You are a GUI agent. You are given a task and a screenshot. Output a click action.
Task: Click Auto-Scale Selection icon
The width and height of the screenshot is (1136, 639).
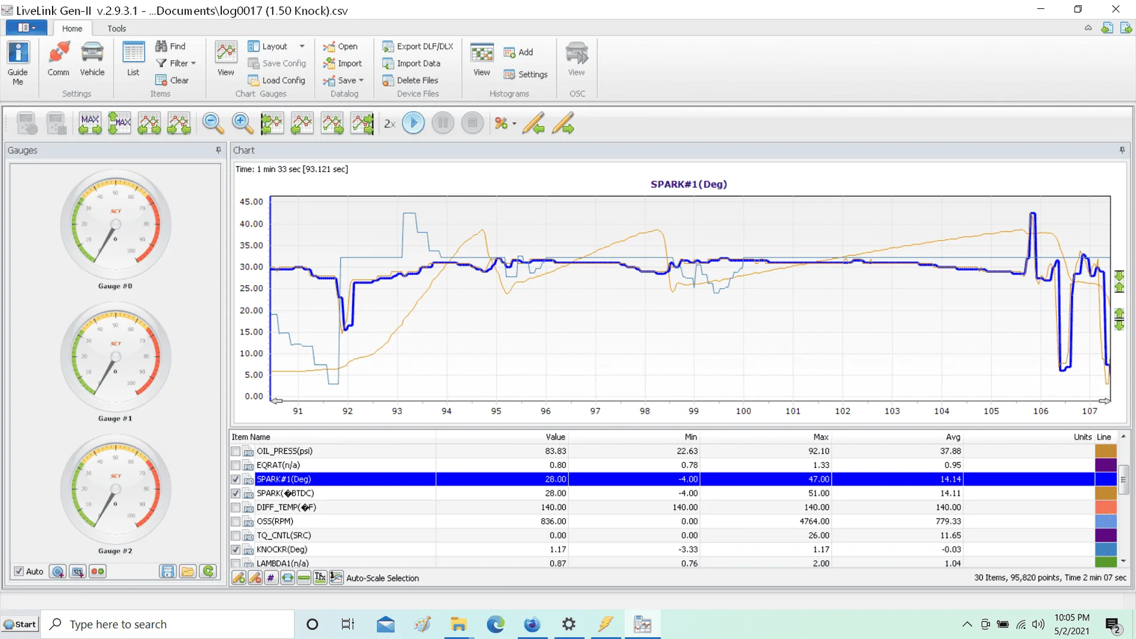point(337,578)
